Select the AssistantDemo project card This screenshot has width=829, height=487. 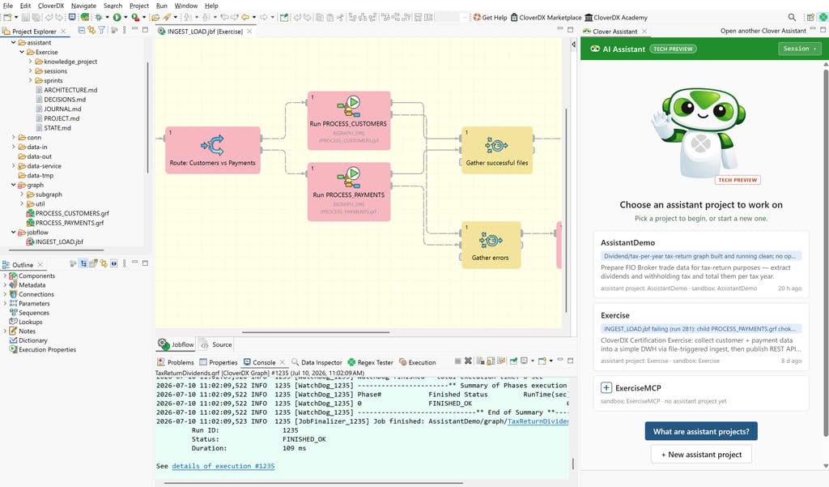tap(701, 265)
